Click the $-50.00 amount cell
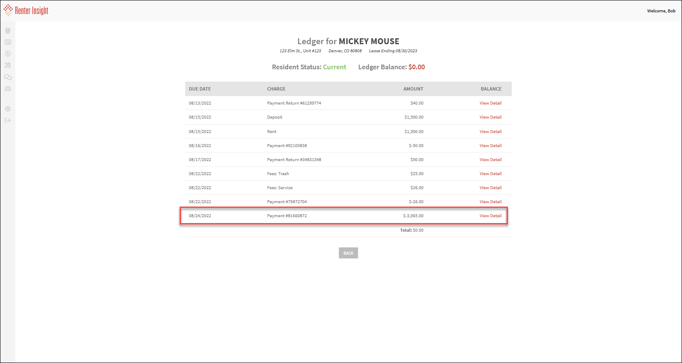 [x=416, y=146]
